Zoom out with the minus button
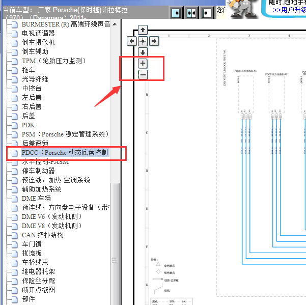This screenshot has width=306, height=305. (143, 74)
